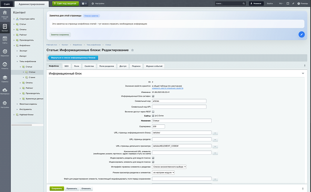This screenshot has height=192, width=311.
Task: Open the Настройки gear in the sidebar
Action: click(x=5, y=104)
